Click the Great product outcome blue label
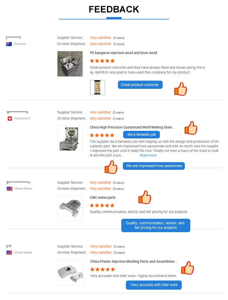 140,85
